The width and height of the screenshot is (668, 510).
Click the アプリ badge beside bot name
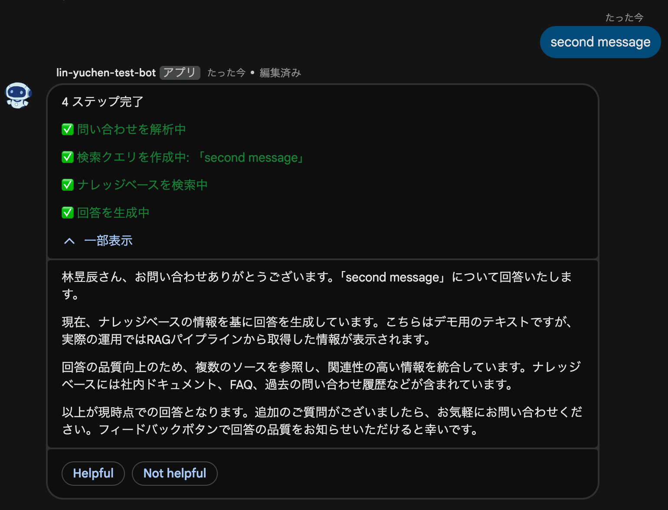[180, 72]
